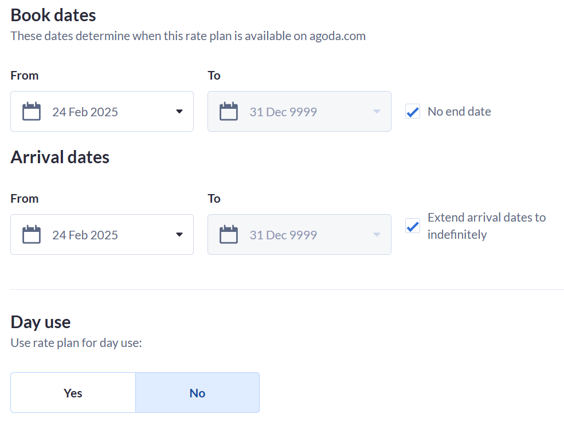The width and height of the screenshot is (564, 422).
Task: Click the 31 Dec 9999 Book dates To value
Action: click(284, 112)
